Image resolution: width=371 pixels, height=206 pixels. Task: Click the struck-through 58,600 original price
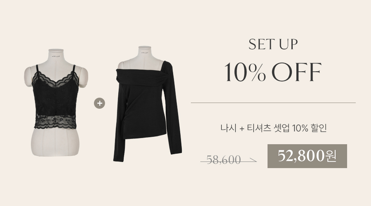[x=223, y=160]
